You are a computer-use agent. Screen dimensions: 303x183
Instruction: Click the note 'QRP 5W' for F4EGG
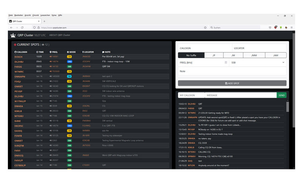[106, 66]
